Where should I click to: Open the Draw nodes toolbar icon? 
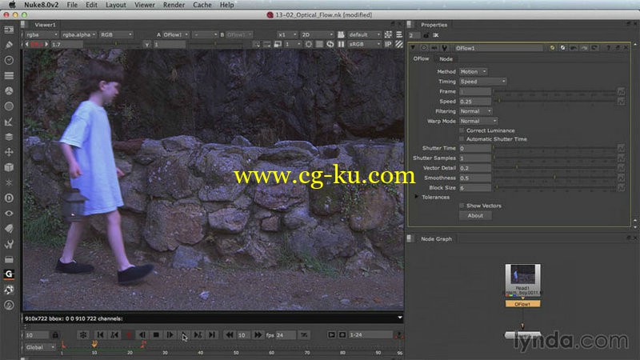tap(9, 45)
